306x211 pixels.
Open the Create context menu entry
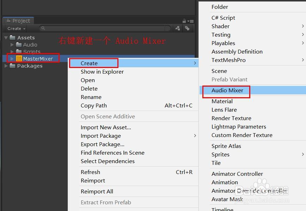pos(134,63)
